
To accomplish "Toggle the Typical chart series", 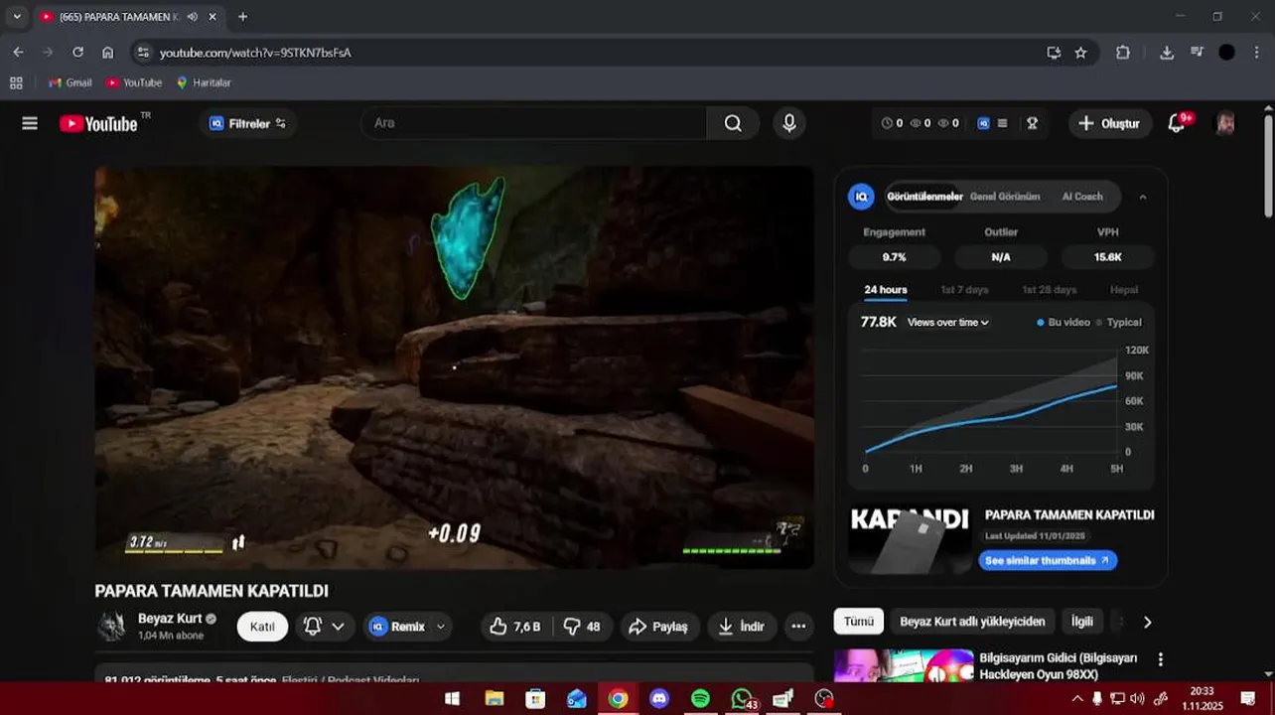I will point(1119,323).
